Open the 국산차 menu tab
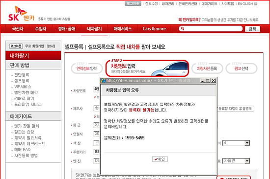270x179 pixels. (18, 29)
